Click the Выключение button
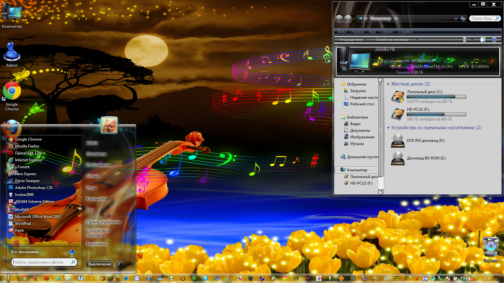504x283 pixels. click(x=100, y=264)
